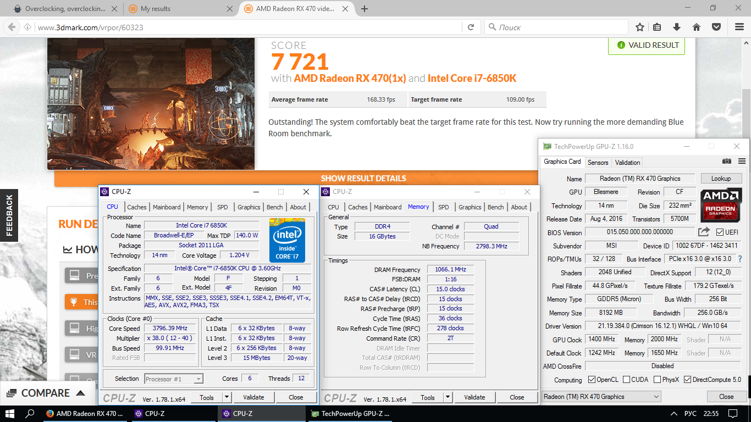751x422 pixels.
Task: Switch to Mainboard tab in front CPU-Z window
Action: pyautogui.click(x=167, y=207)
